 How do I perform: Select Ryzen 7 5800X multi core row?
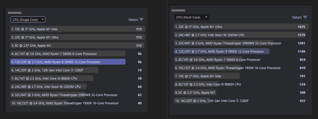point(241,60)
